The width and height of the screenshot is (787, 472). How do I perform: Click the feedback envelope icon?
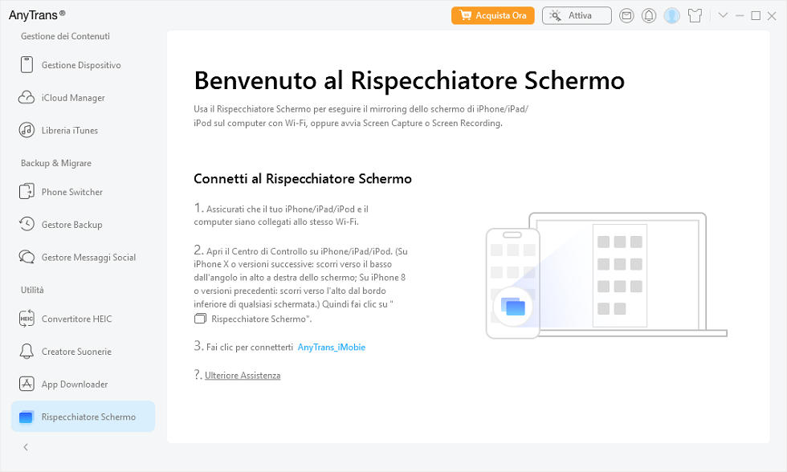(626, 15)
